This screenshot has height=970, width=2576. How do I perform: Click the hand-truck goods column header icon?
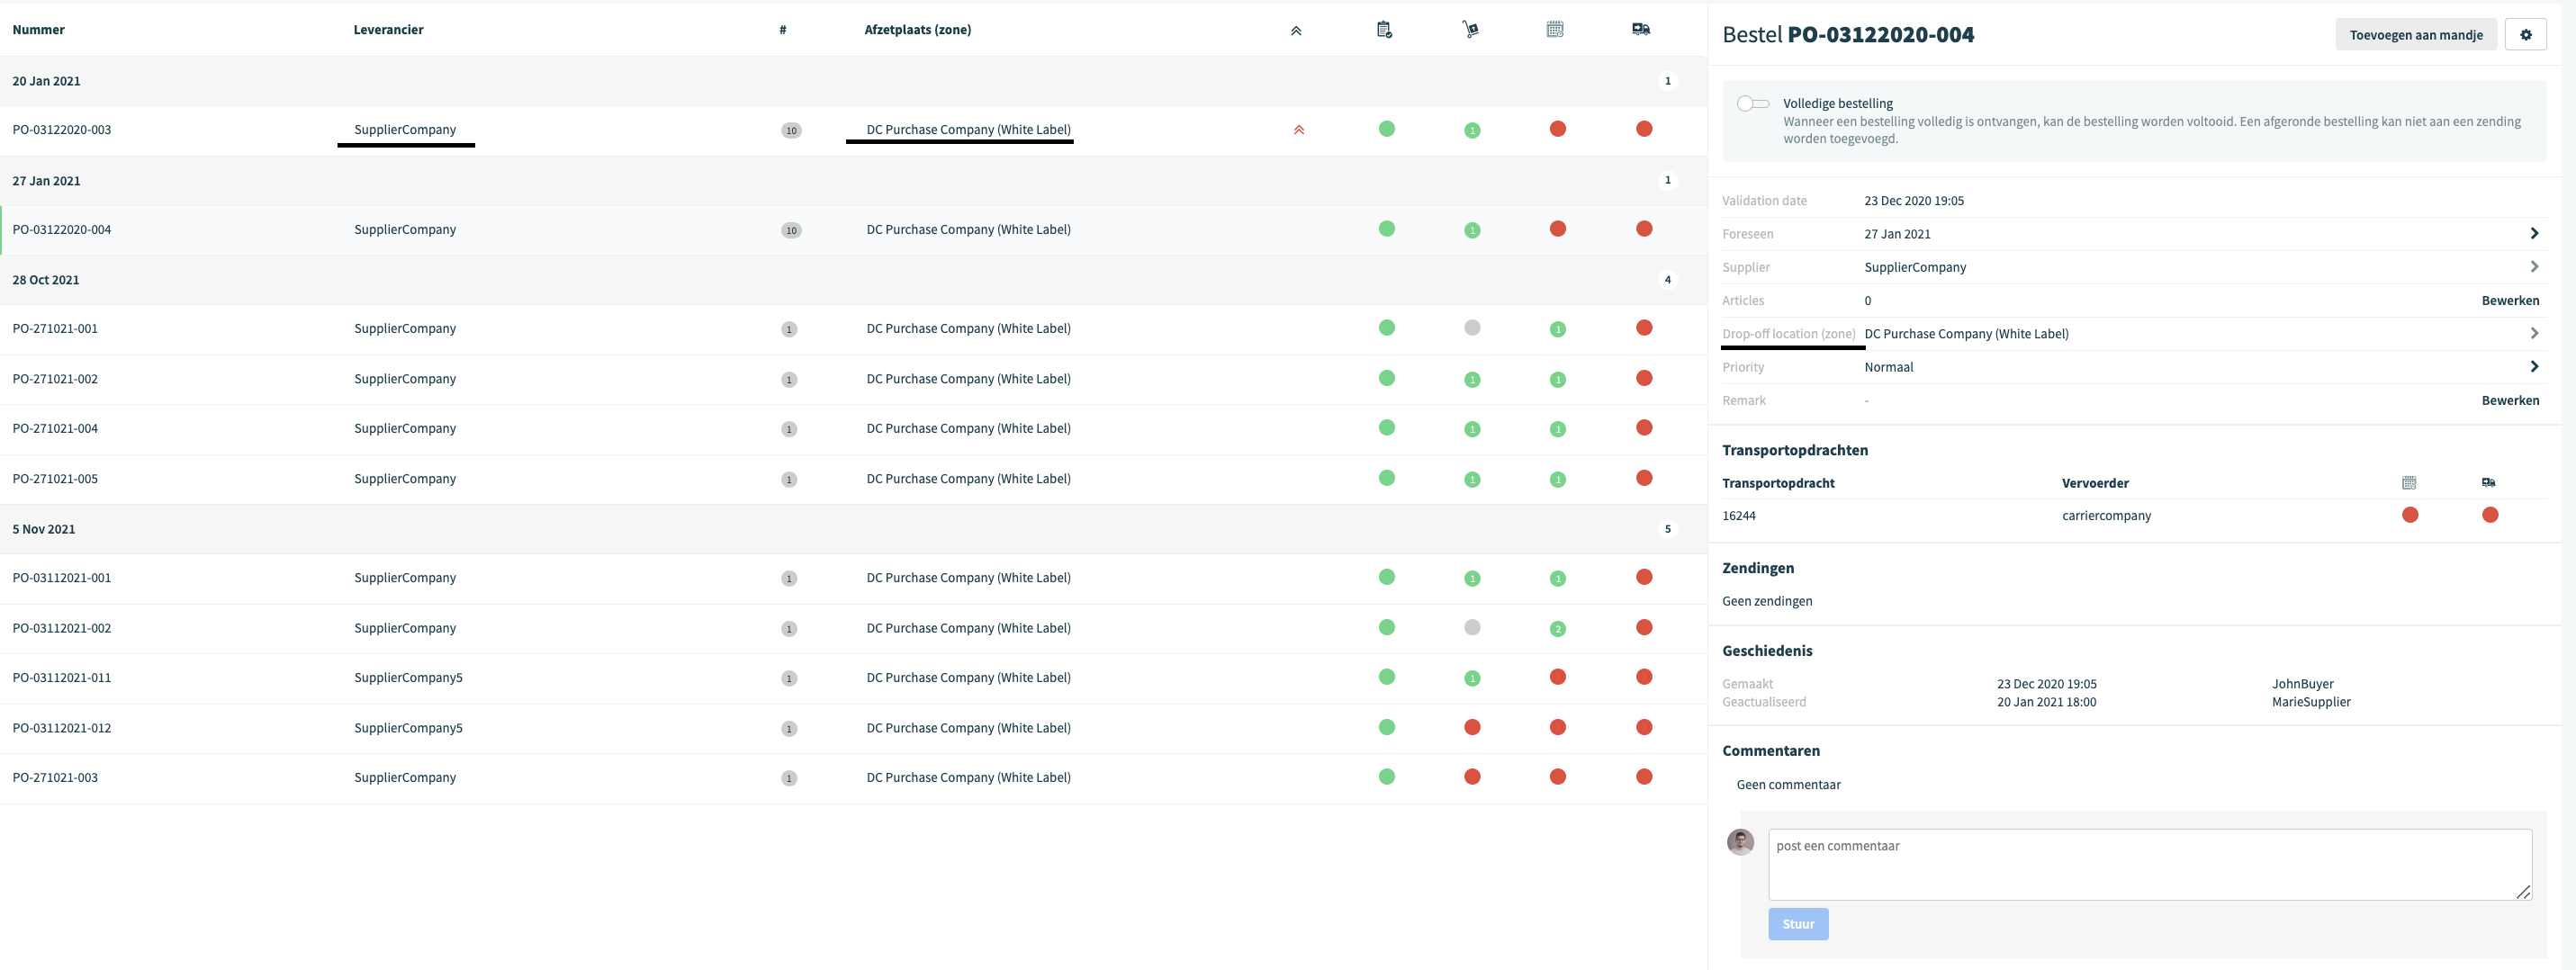tap(1470, 30)
